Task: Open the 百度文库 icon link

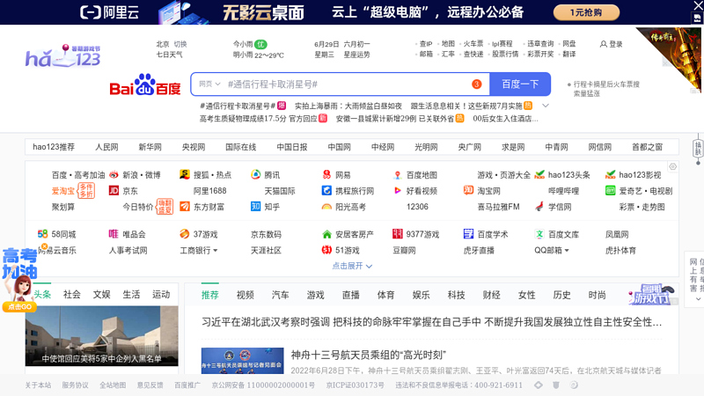Action: pos(539,234)
